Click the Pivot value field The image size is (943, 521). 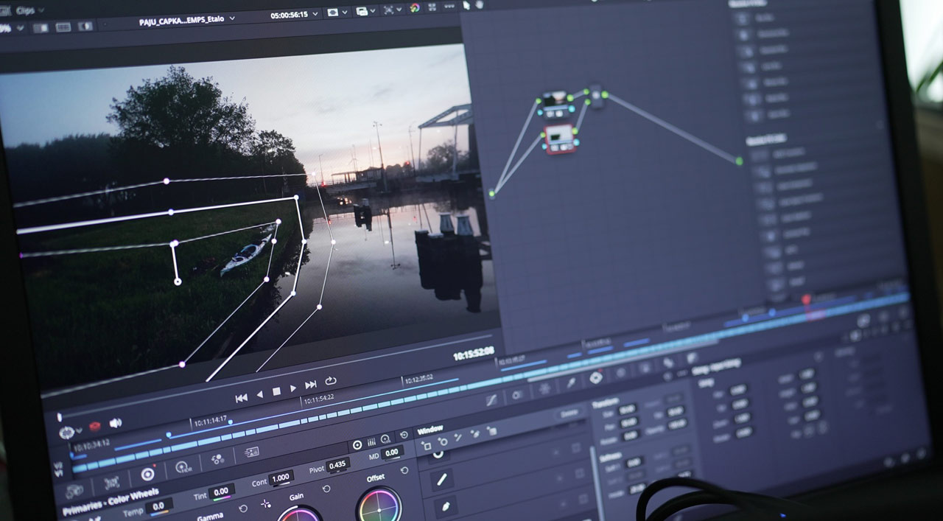(337, 465)
